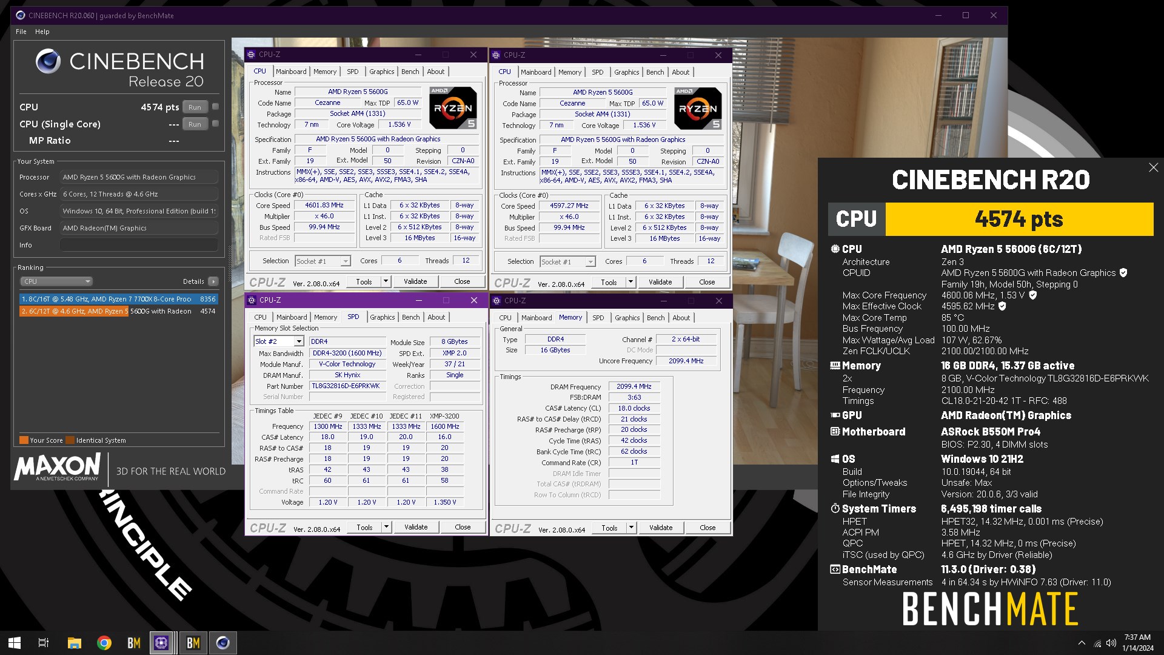Viewport: 1164px width, 655px height.
Task: Click GFX Board field AMD Radeon Graphics
Action: tap(139, 228)
